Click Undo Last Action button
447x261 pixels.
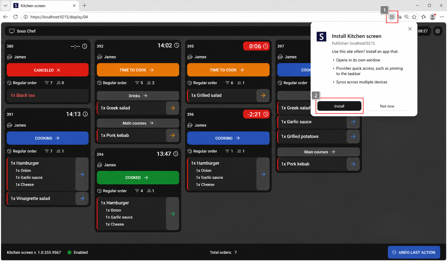[414, 253]
